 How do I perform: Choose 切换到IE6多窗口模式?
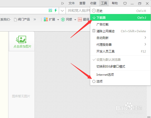click(120, 66)
